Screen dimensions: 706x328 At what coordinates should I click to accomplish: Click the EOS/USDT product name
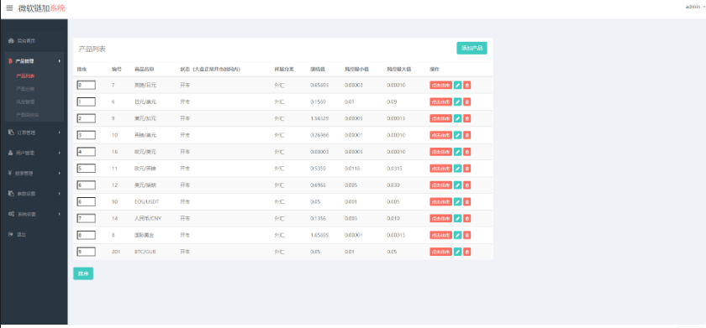point(146,201)
